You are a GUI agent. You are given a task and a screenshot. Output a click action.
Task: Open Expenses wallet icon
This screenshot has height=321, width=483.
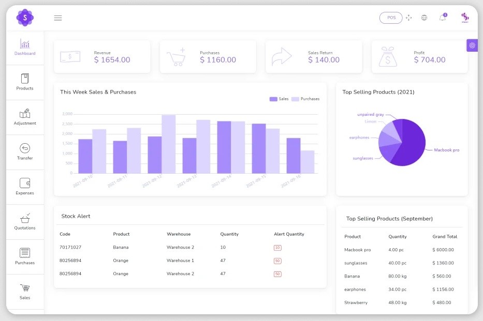tap(25, 183)
